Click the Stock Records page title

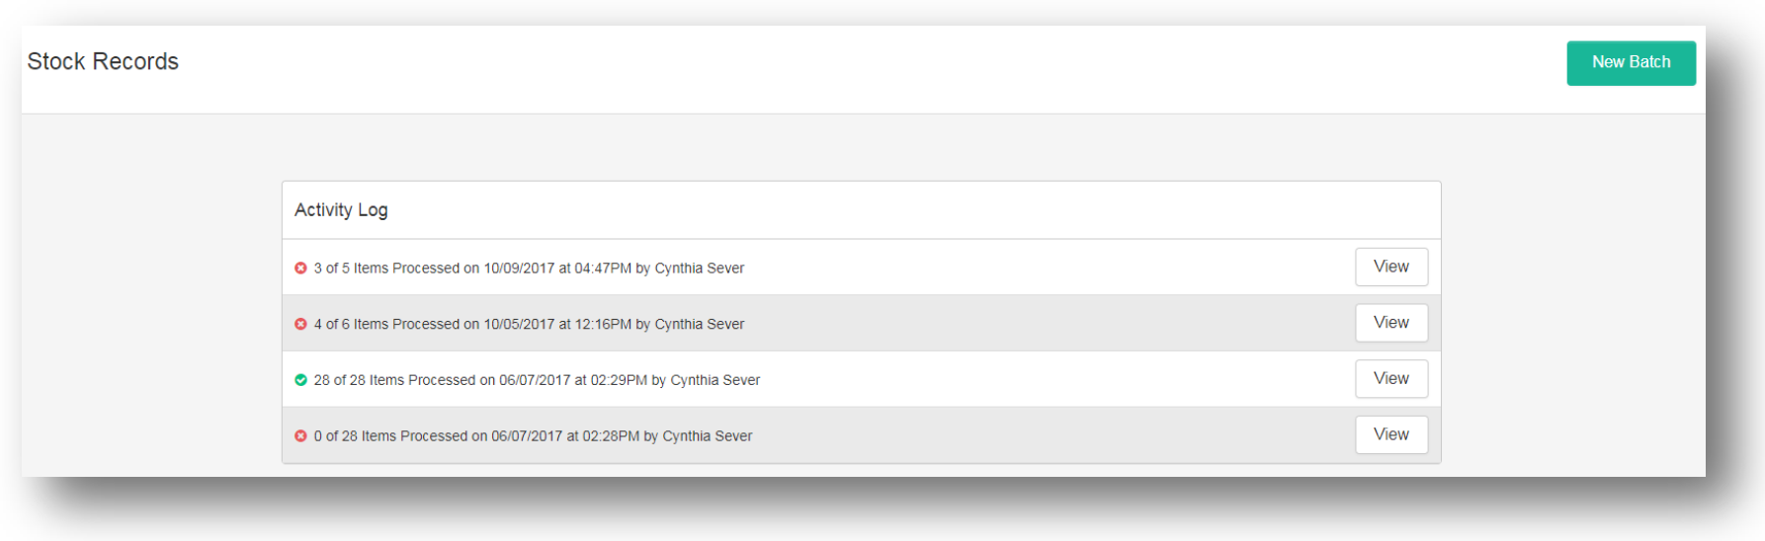pos(103,61)
